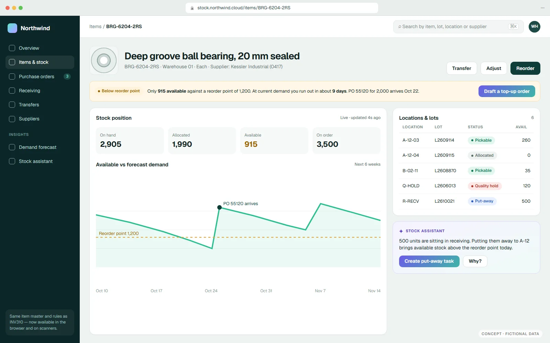Click the Transfer button
The width and height of the screenshot is (550, 343).
(x=462, y=68)
